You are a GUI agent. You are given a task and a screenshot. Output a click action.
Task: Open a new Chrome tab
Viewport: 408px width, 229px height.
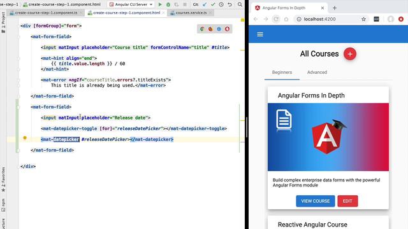(335, 8)
